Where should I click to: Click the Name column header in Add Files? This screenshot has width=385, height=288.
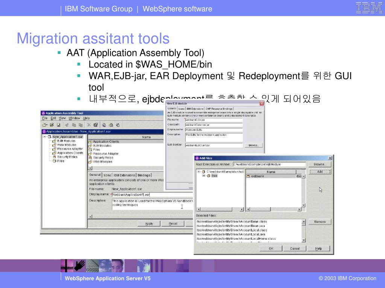click(x=271, y=172)
